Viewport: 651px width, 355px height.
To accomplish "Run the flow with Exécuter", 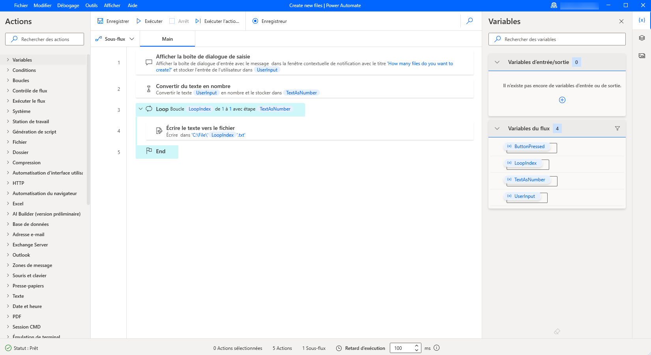I will [150, 21].
